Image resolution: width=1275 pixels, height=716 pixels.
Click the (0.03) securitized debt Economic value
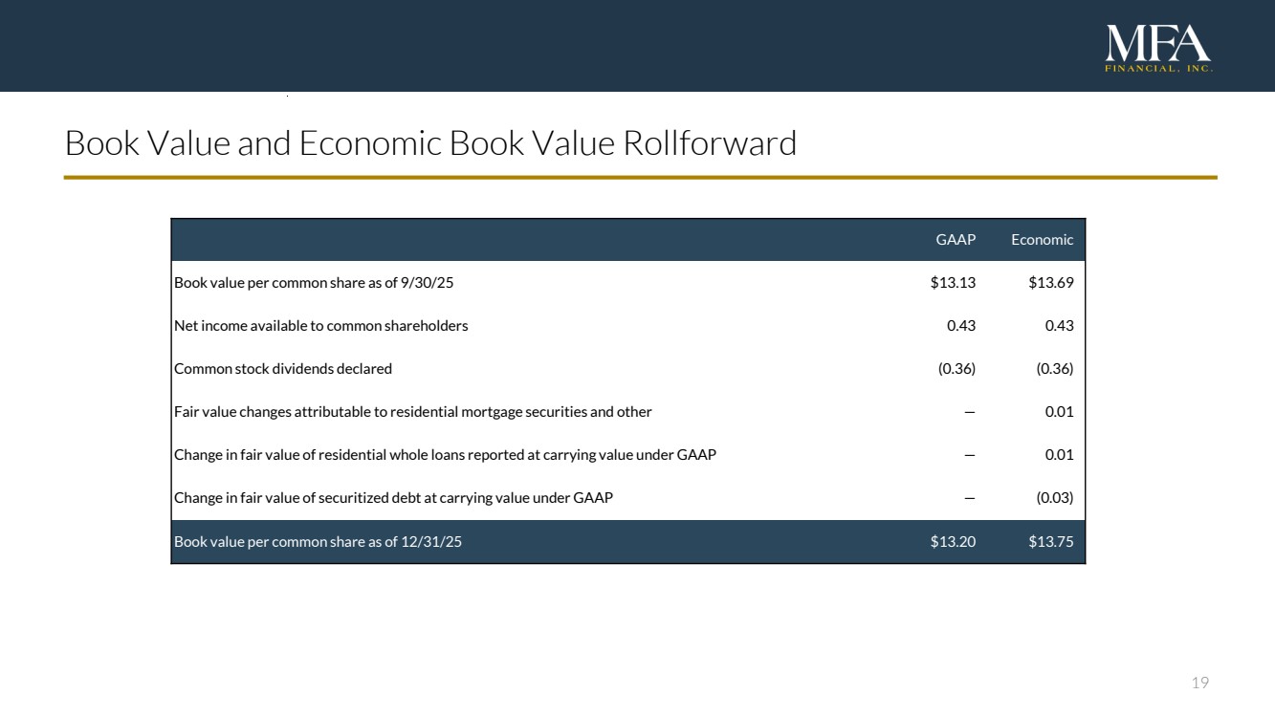click(1054, 498)
